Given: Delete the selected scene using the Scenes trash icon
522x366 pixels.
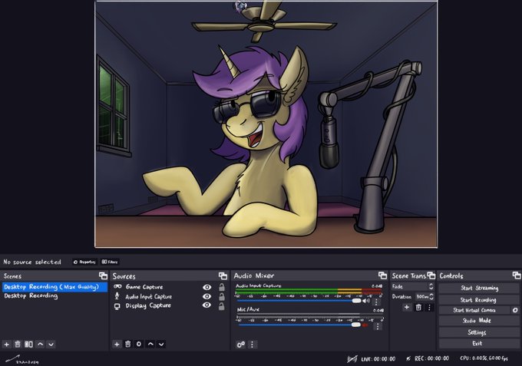Looking at the screenshot, I should pos(18,344).
